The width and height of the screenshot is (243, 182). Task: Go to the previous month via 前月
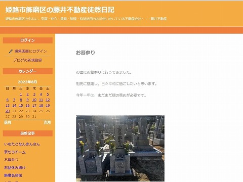(x=8, y=122)
